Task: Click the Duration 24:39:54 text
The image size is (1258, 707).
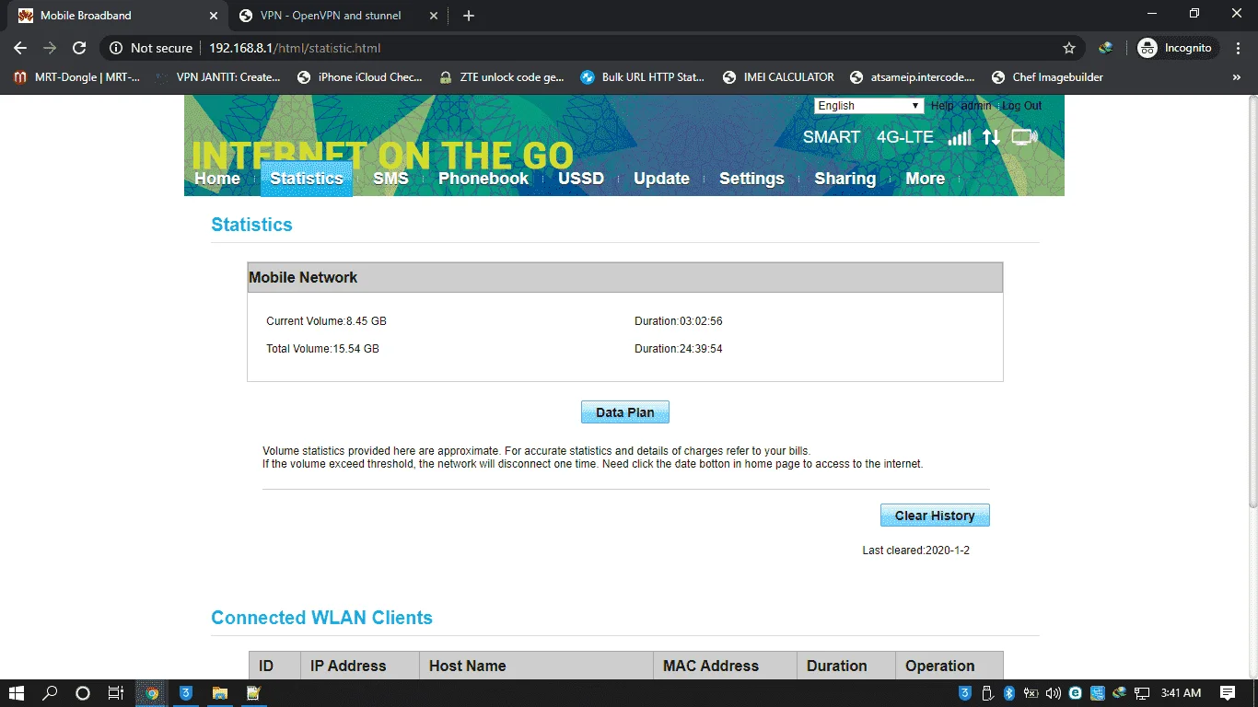Action: (679, 349)
